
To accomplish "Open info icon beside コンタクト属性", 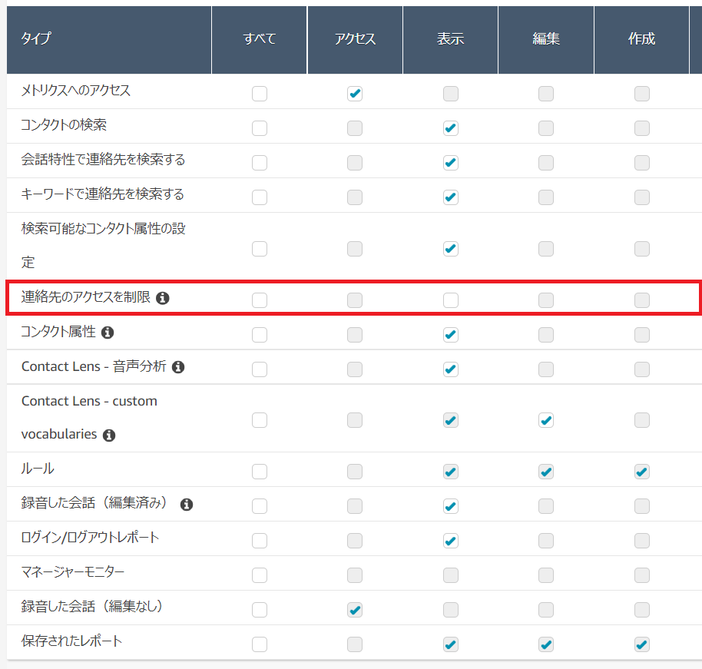I will click(108, 333).
